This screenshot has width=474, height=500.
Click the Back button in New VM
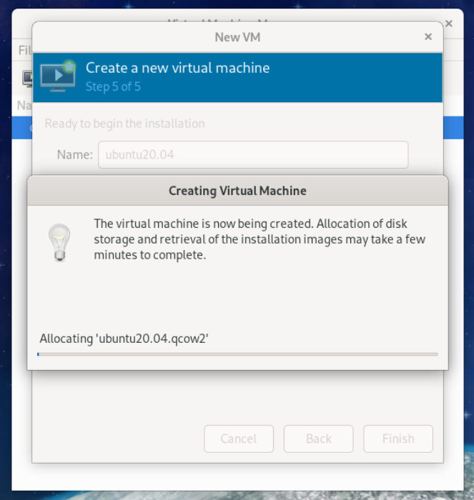pos(319,439)
